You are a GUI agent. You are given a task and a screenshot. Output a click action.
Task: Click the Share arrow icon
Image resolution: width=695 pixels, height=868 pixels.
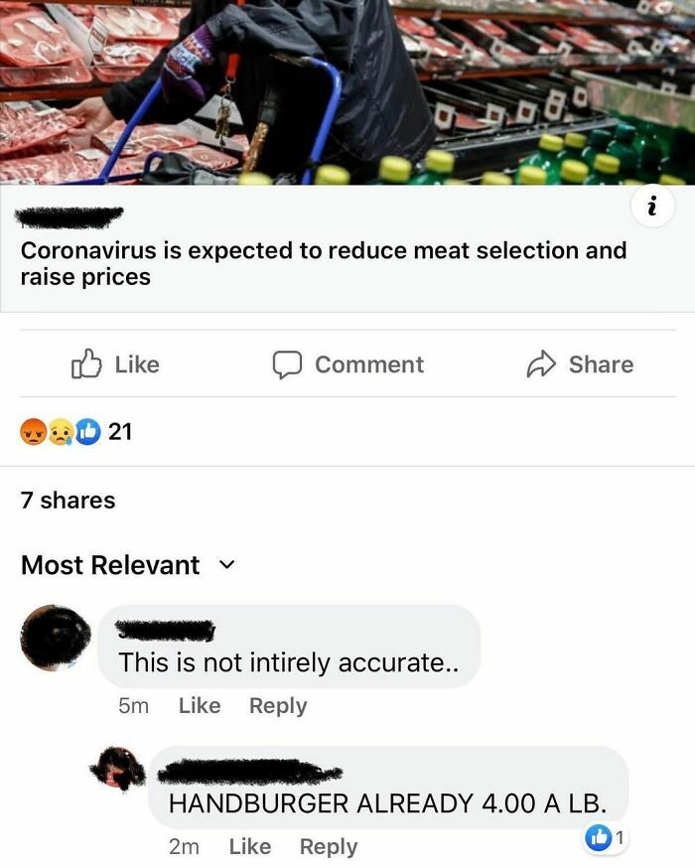(541, 364)
